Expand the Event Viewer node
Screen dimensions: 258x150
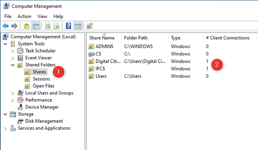[x=13, y=58]
